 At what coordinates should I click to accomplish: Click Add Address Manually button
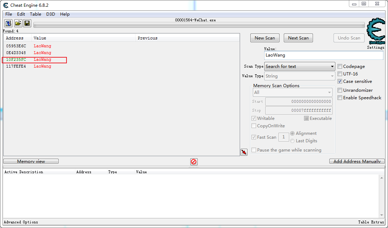point(357,161)
